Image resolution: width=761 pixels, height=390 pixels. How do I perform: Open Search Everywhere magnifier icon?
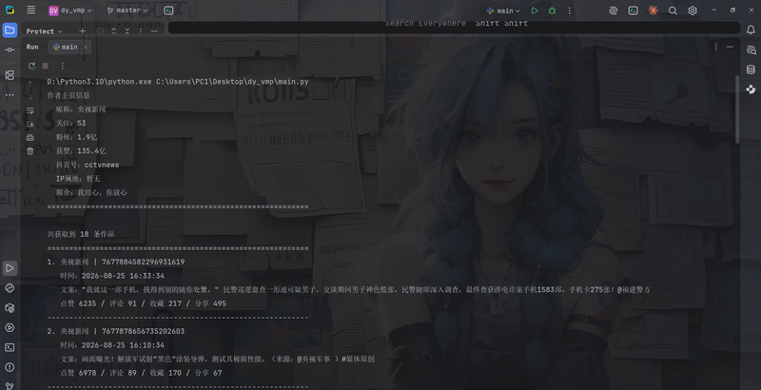point(673,10)
